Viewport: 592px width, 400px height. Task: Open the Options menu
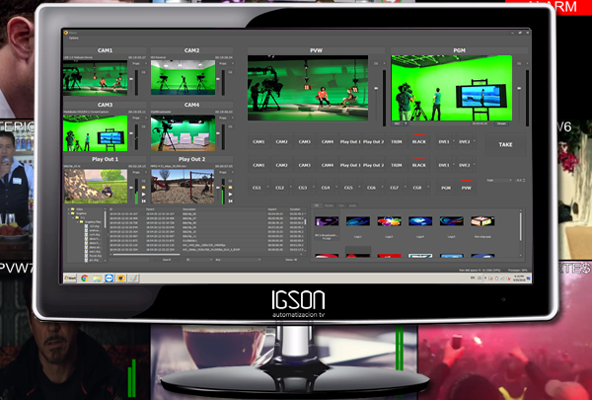click(x=74, y=39)
